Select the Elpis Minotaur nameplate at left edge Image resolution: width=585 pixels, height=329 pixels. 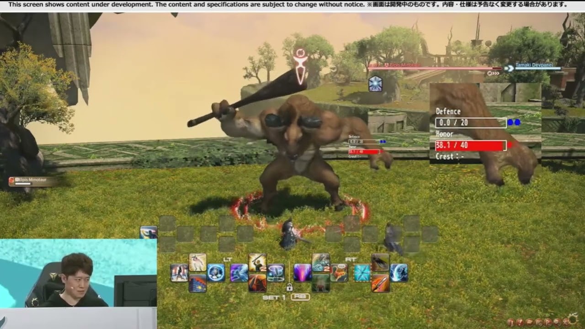point(33,181)
